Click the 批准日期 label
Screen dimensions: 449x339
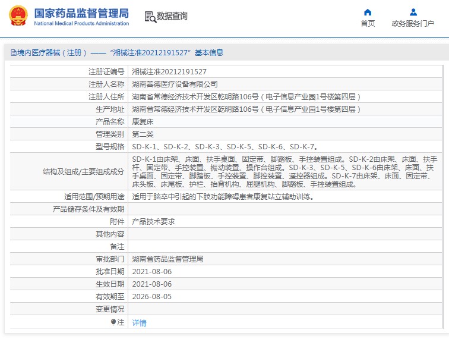click(110, 272)
